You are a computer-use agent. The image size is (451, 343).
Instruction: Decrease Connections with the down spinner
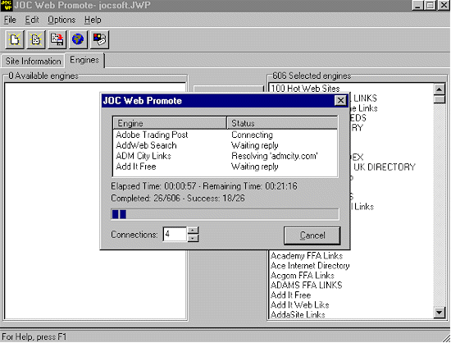(193, 238)
